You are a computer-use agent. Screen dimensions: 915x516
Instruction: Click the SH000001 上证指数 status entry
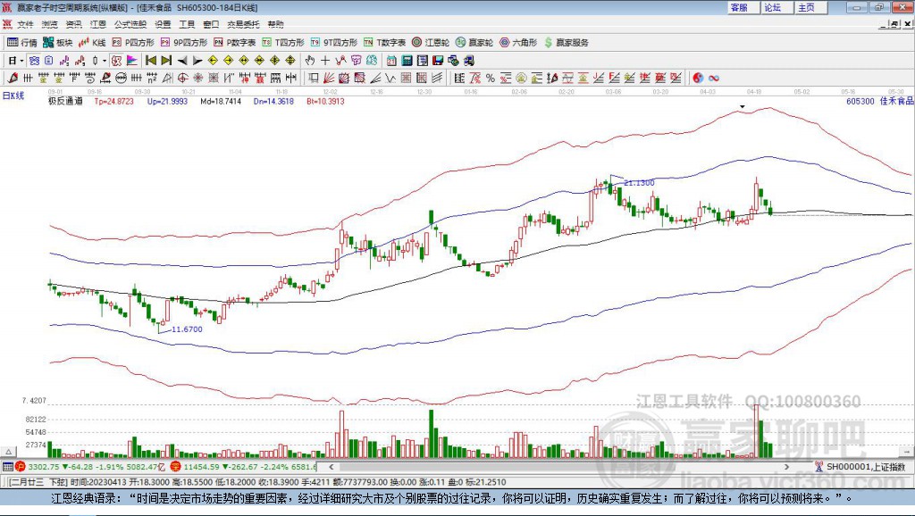(865, 466)
